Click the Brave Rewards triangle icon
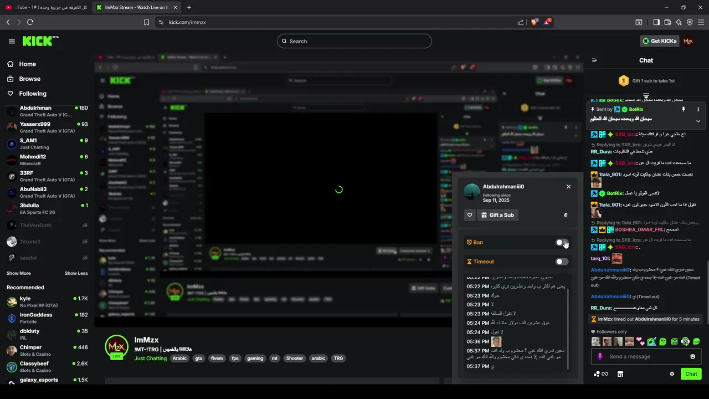The height and width of the screenshot is (399, 709). point(547,22)
